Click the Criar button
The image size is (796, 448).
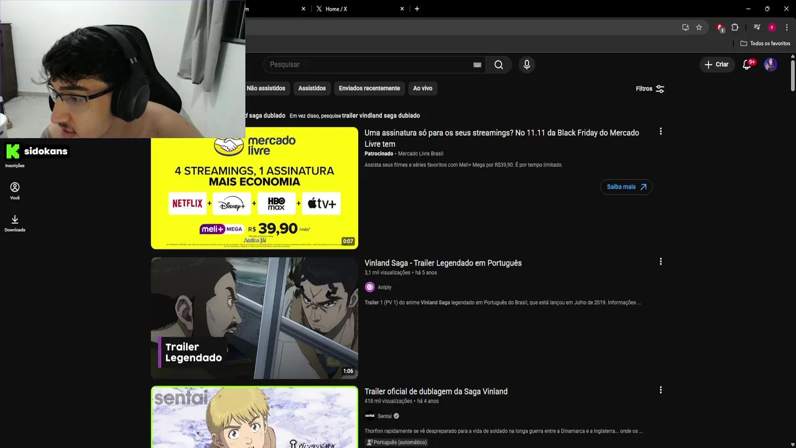point(716,65)
